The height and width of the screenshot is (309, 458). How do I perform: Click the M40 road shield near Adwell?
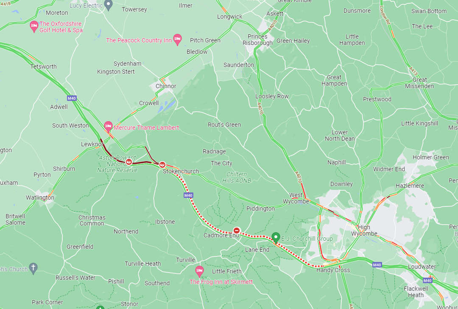(72, 98)
